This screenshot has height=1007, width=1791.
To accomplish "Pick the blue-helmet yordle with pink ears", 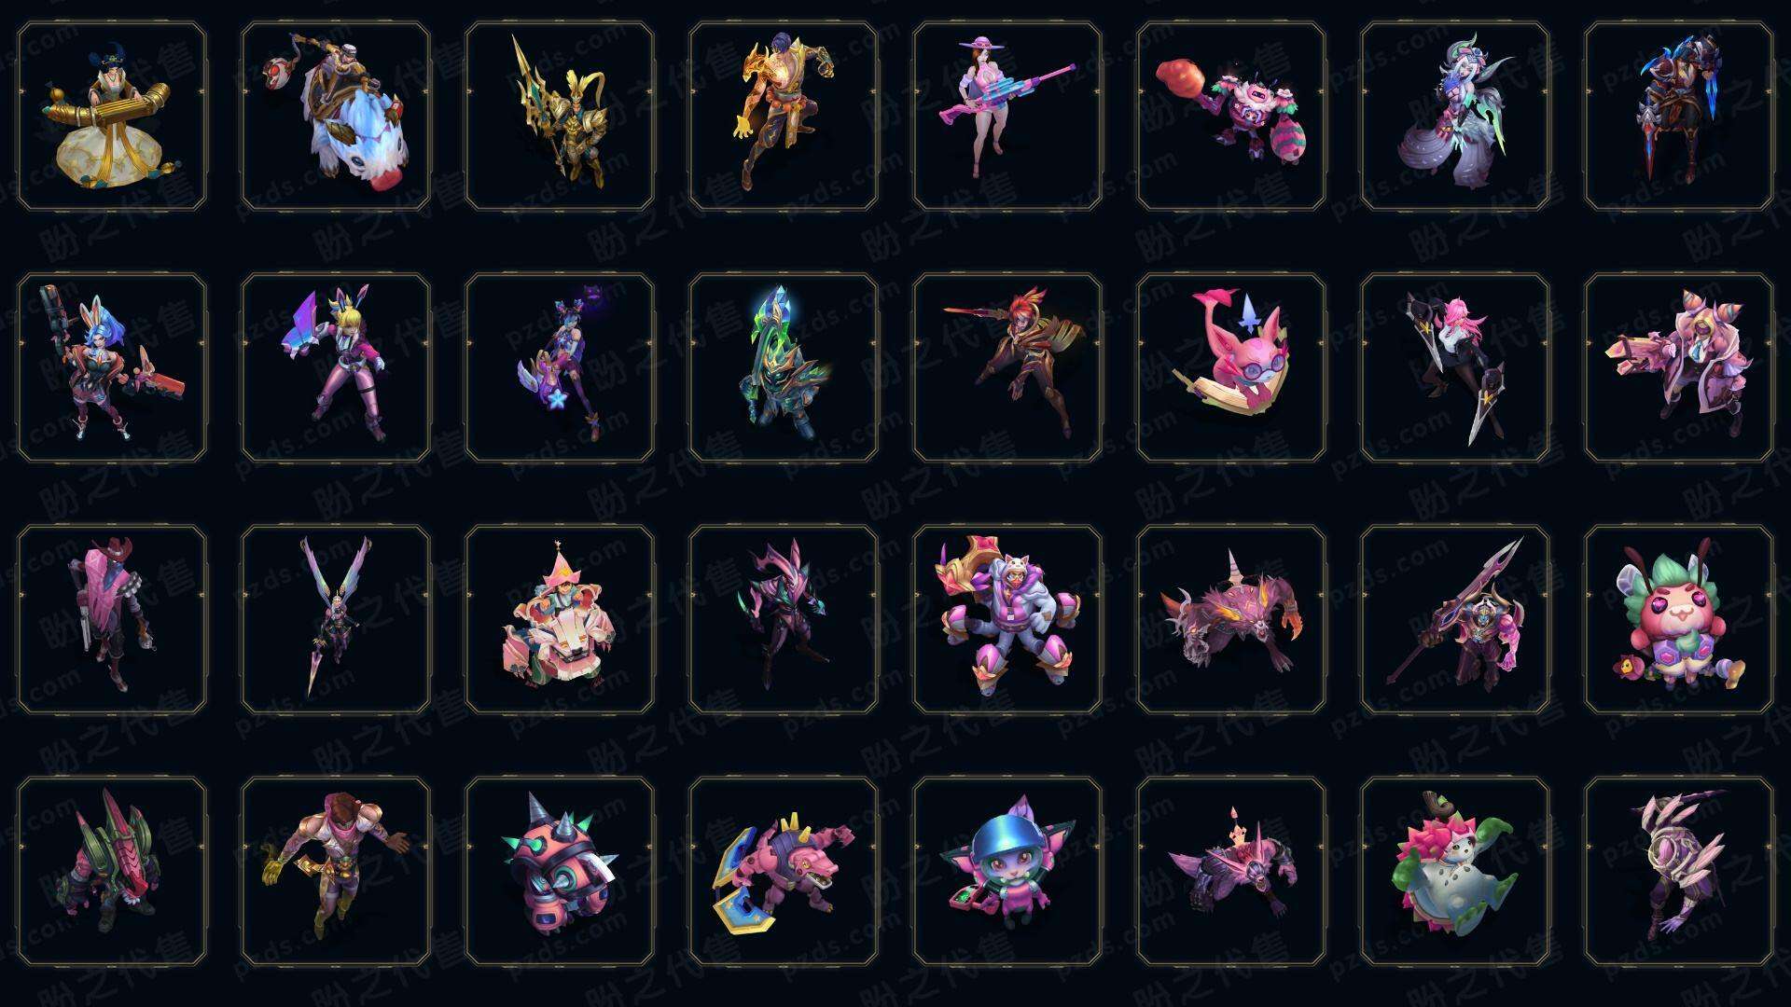I will tap(1007, 871).
